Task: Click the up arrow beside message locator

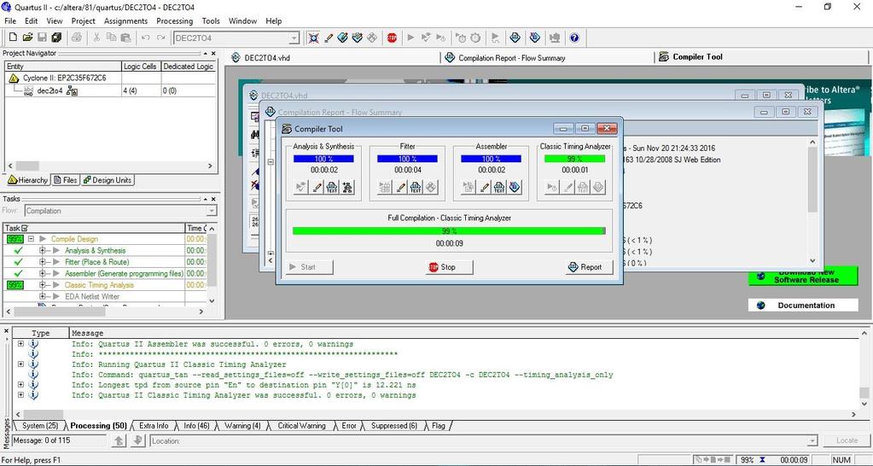Action: click(119, 441)
